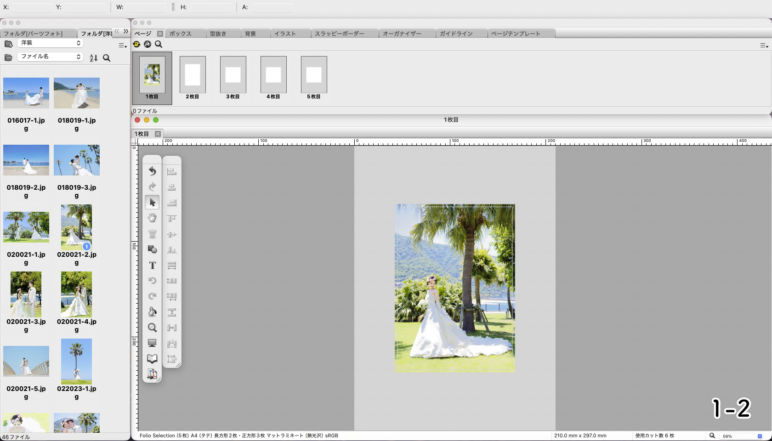772x441 pixels.
Task: Open the 洋装 folder dropdown
Action: 50,43
